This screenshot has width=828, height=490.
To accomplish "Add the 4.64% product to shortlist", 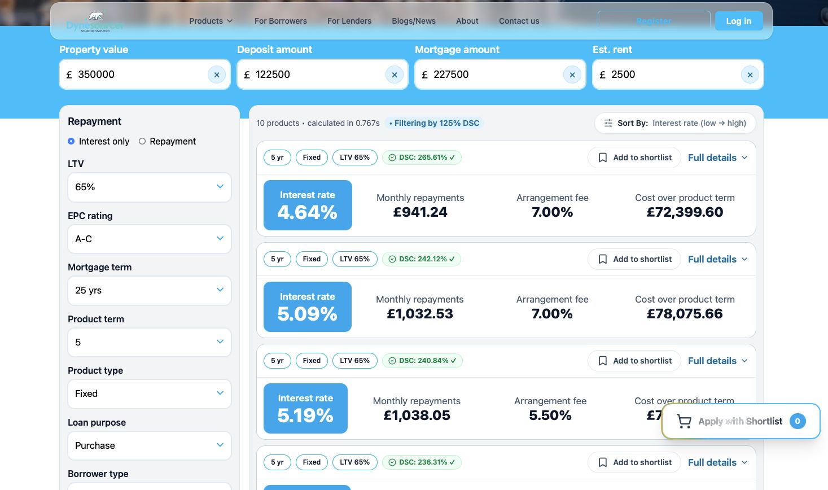I will pos(634,158).
